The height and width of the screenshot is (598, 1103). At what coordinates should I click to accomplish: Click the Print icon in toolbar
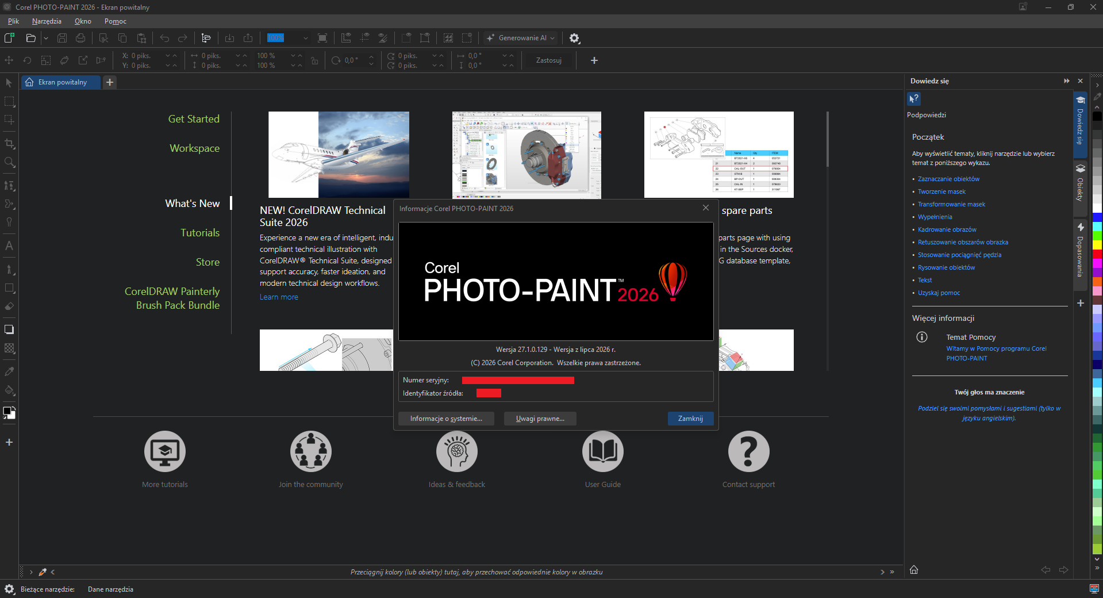coord(80,38)
